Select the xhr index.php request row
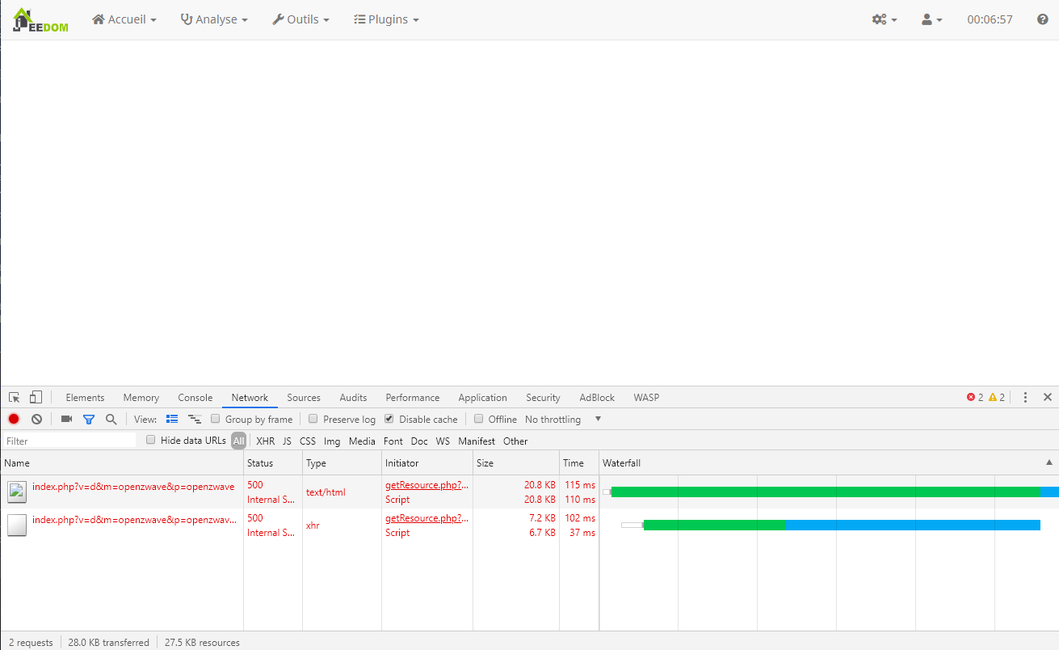This screenshot has width=1059, height=650. [529, 525]
